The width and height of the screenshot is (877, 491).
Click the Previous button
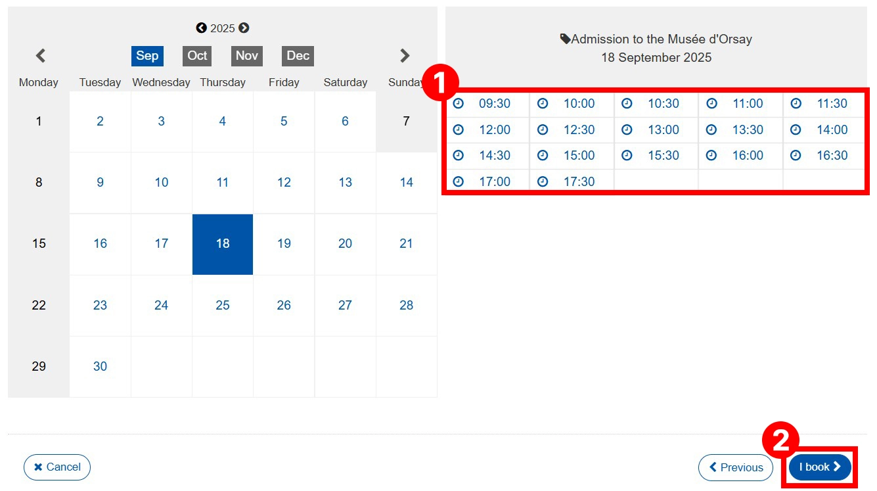tap(735, 467)
